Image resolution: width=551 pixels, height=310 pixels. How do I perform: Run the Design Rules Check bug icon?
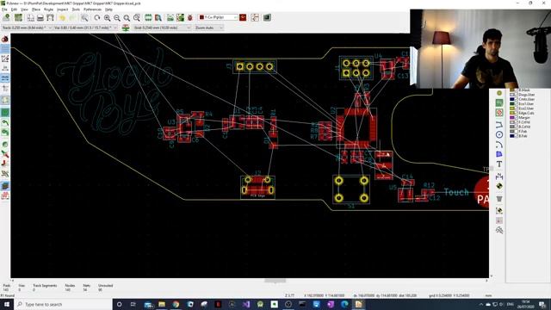(x=190, y=17)
